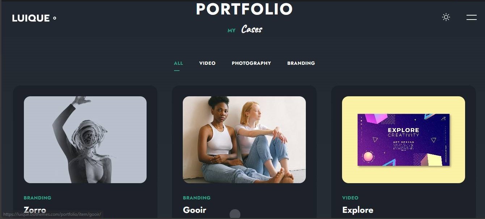
Task: Click the Zorro project title
Action: point(35,210)
